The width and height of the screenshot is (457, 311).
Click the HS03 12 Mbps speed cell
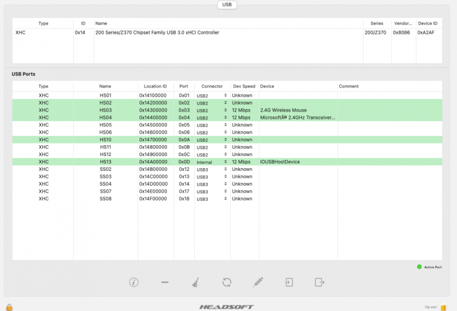[x=241, y=110]
